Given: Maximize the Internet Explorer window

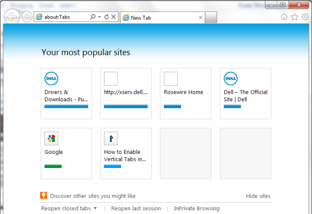Looking at the screenshot, I should (x=283, y=5).
